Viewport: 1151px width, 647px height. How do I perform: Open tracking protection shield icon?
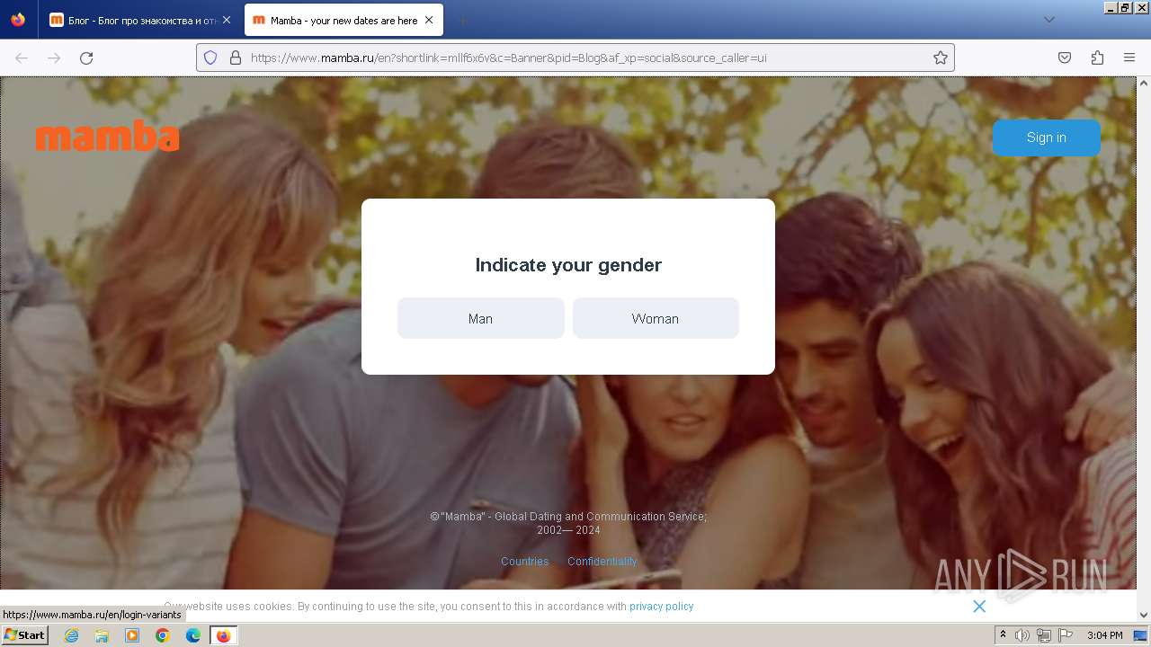(x=210, y=58)
